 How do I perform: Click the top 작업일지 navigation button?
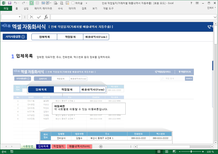(70, 37)
